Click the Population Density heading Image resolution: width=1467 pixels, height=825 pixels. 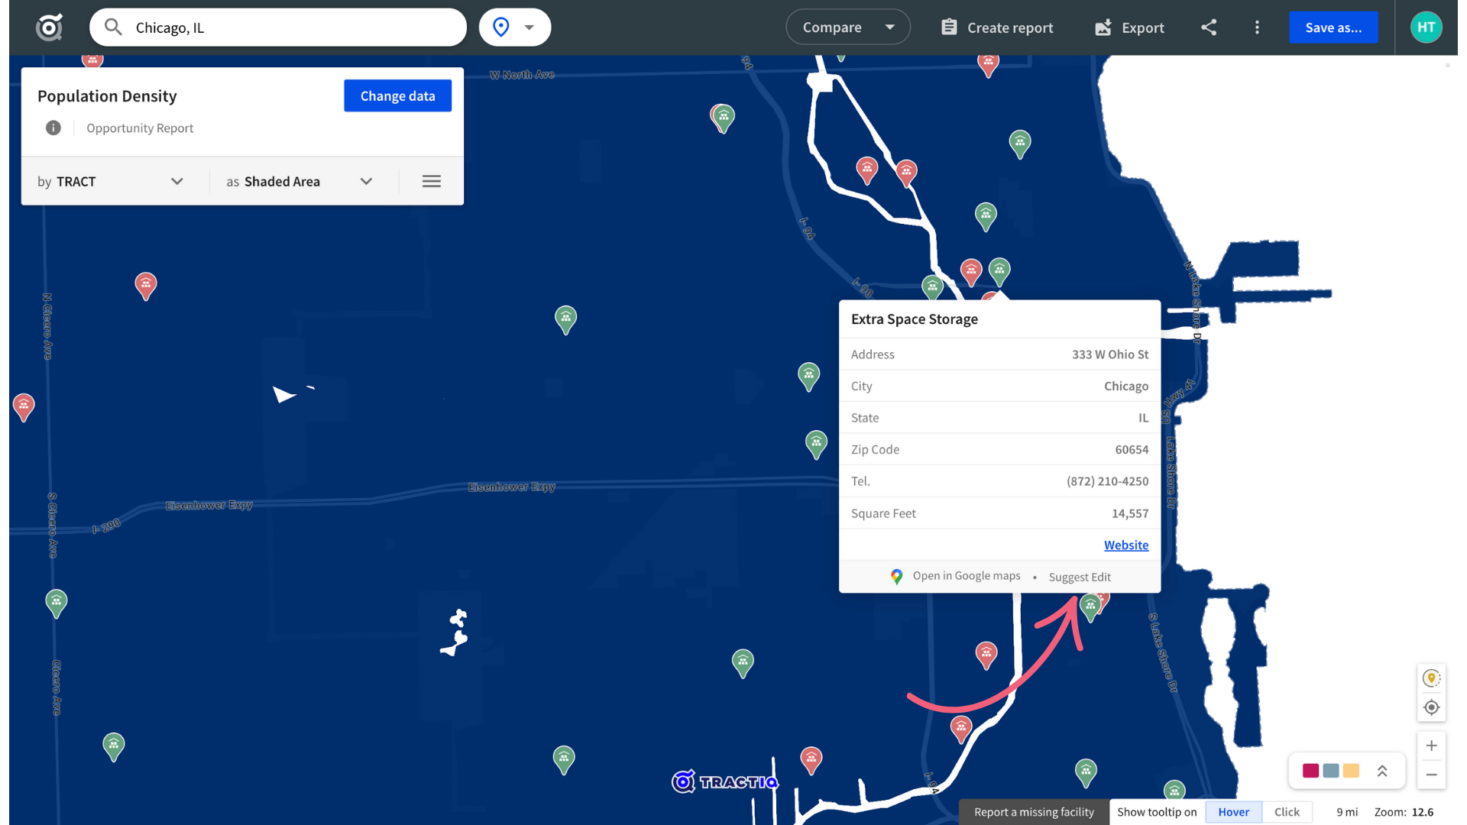click(x=107, y=95)
